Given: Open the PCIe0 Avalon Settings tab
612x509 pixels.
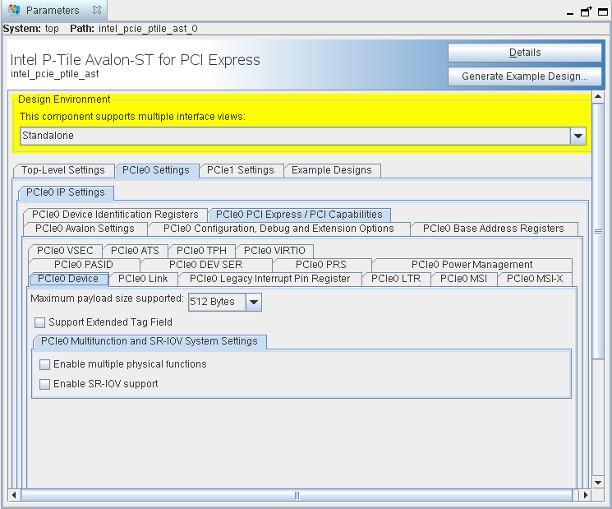Looking at the screenshot, I should 85,229.
